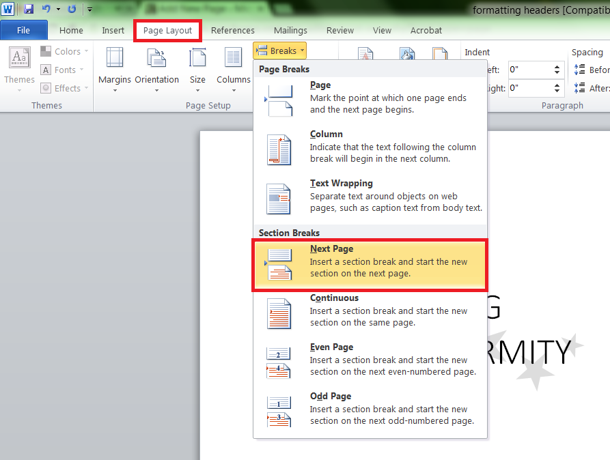Open the File menu
This screenshot has width=610, height=460.
[x=23, y=30]
